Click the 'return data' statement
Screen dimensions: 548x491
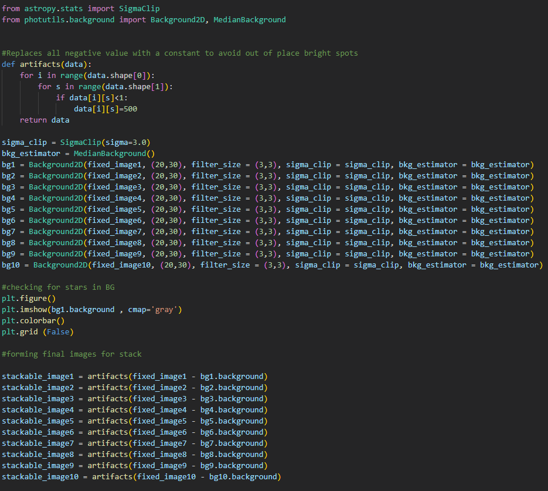[44, 120]
